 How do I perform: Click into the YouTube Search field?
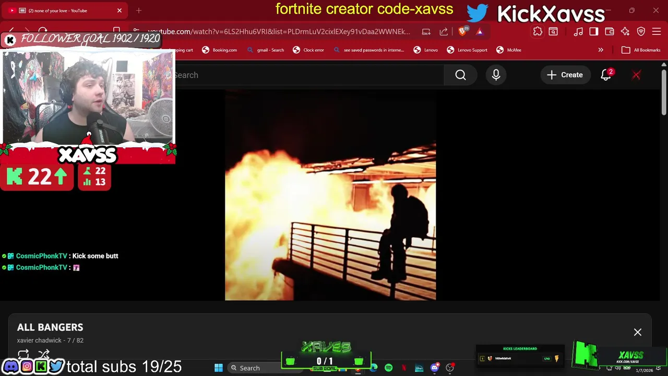coord(308,75)
